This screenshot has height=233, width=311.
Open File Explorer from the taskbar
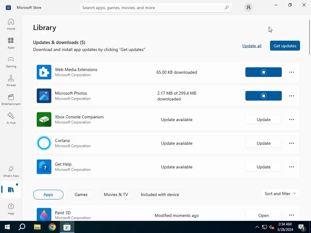37,227
